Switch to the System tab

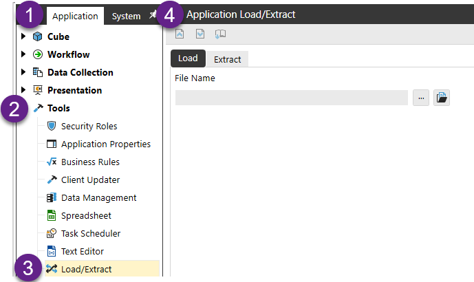coord(126,17)
